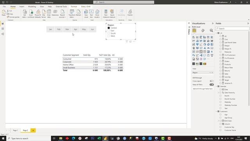
Task: Tick the Age Group field checkbox
Action: click(220, 117)
